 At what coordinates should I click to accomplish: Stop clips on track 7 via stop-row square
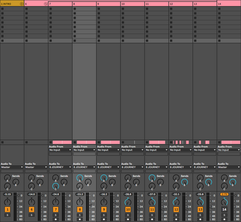tap(51, 142)
